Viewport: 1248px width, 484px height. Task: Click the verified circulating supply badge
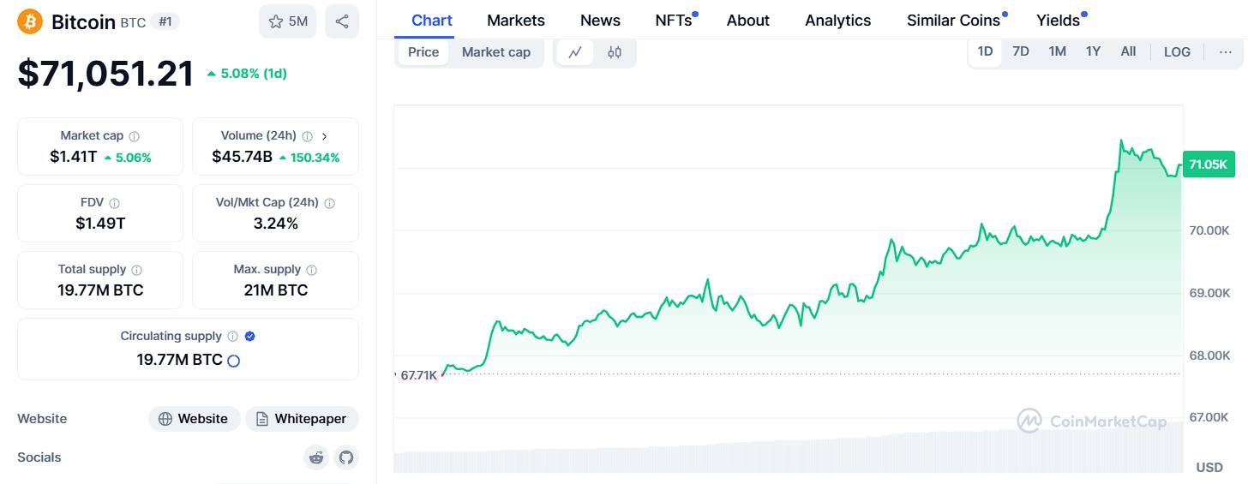(250, 337)
